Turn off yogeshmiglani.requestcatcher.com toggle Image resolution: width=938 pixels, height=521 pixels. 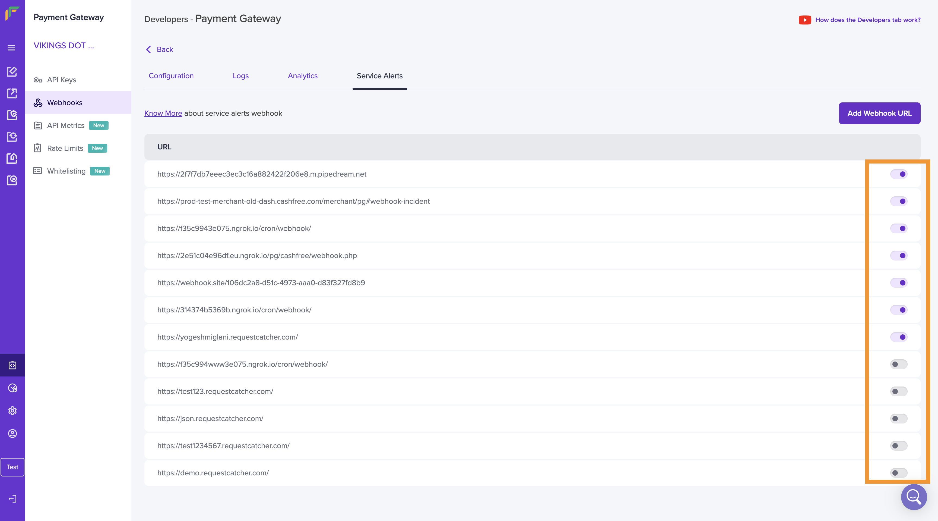(898, 337)
